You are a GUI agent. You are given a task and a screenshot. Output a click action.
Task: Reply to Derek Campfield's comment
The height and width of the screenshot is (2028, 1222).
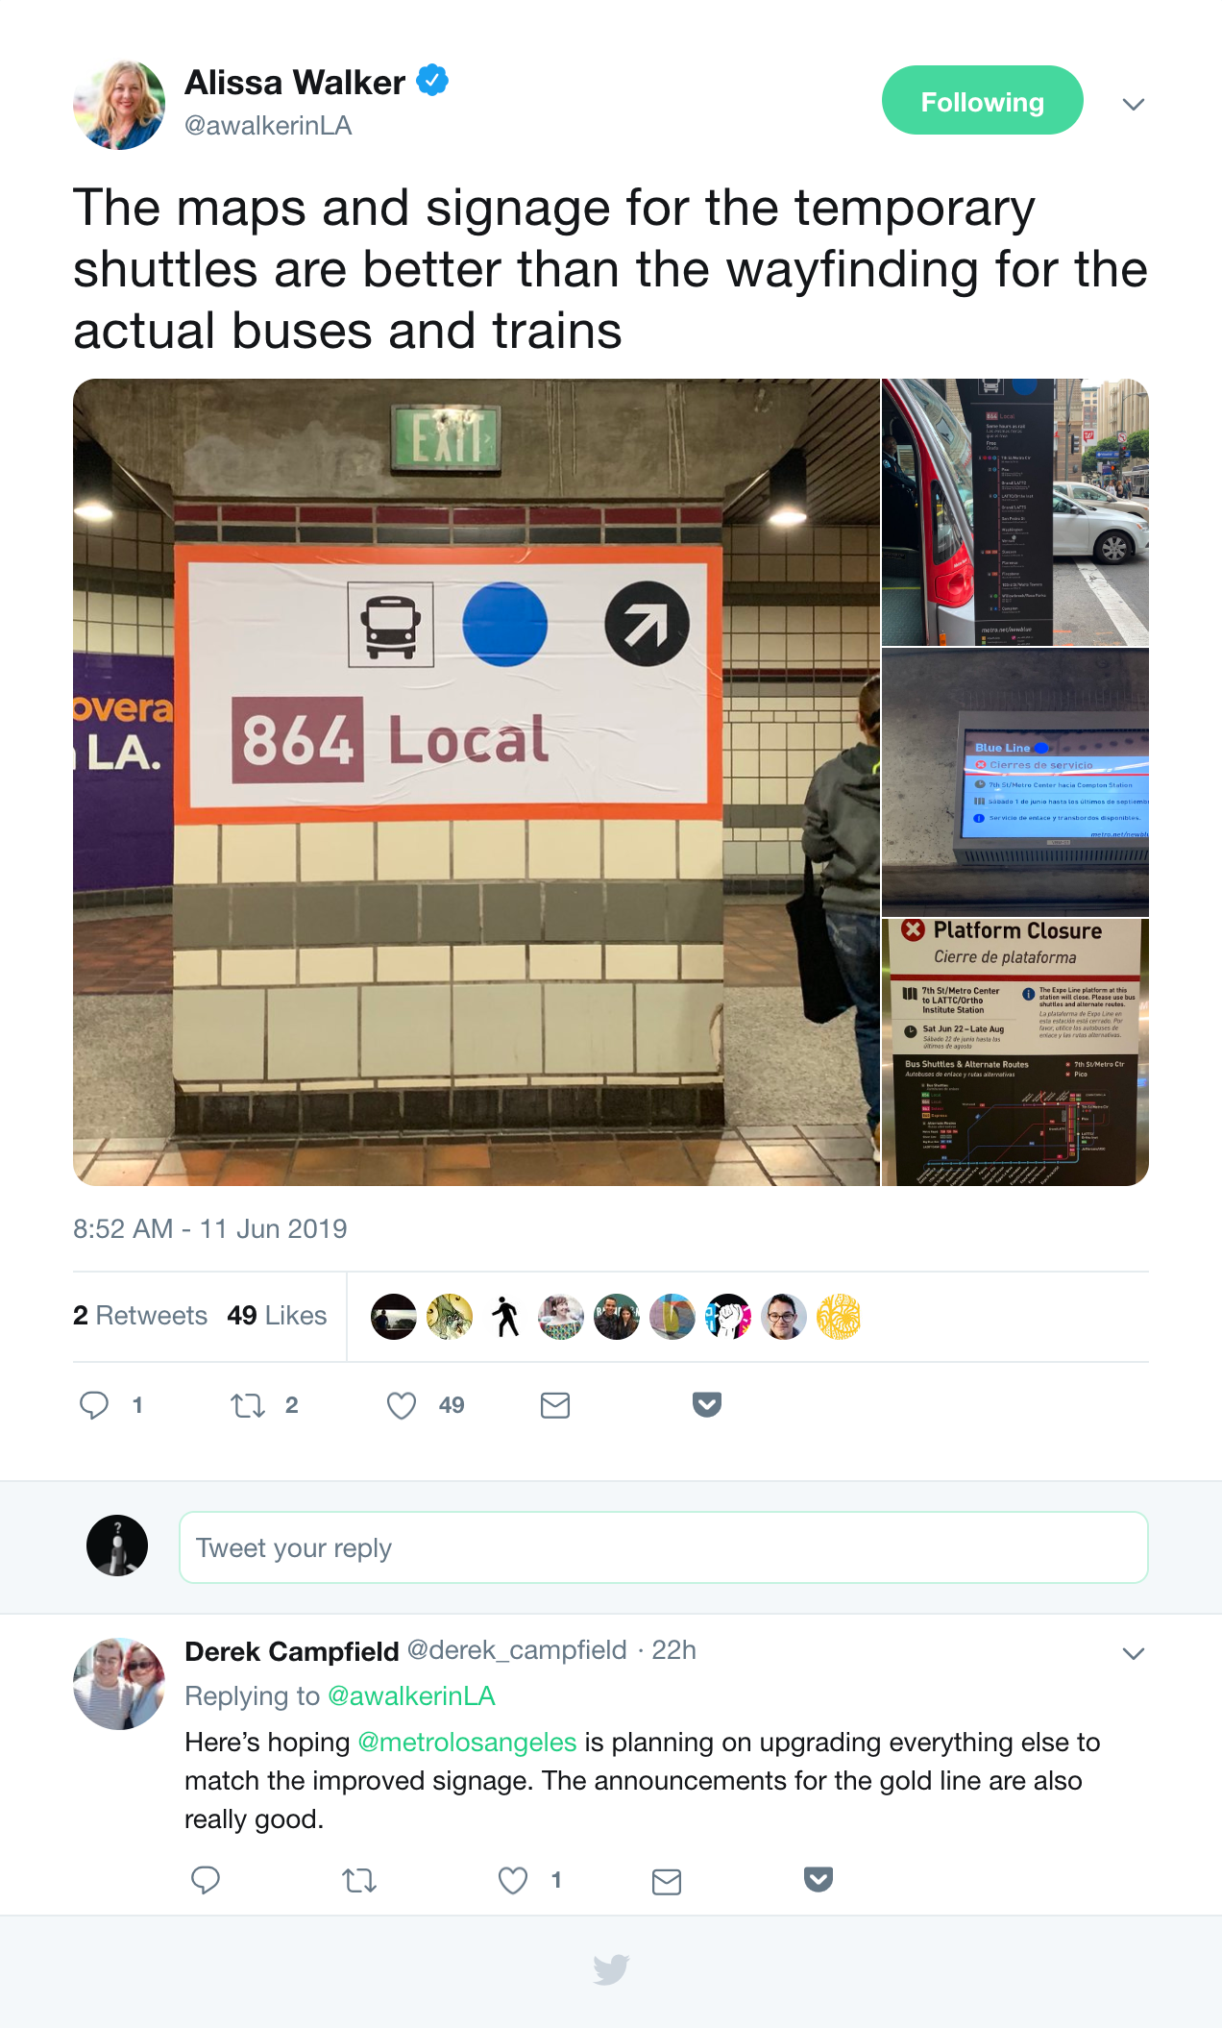point(206,1880)
